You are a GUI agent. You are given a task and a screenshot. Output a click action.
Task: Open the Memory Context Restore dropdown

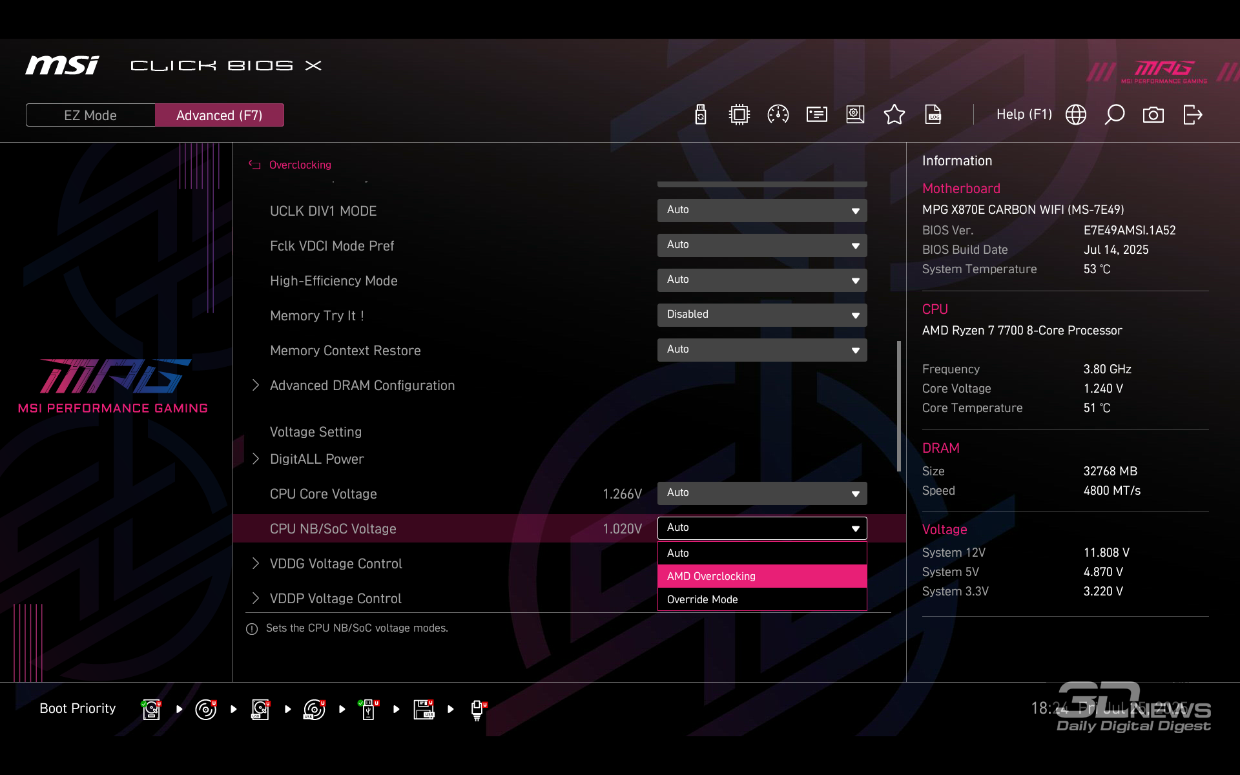click(x=762, y=350)
